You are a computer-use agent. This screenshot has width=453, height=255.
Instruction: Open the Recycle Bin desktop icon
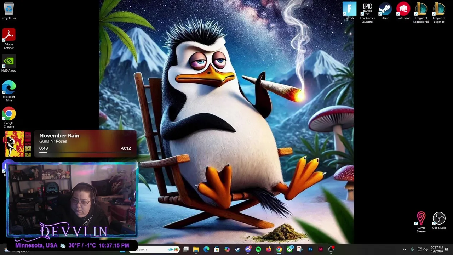(x=8, y=11)
